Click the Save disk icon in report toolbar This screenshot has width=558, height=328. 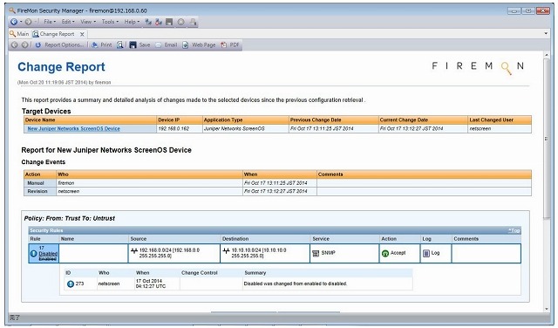pos(133,44)
